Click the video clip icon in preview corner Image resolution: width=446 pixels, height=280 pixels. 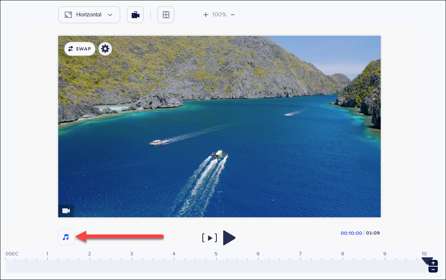click(66, 211)
